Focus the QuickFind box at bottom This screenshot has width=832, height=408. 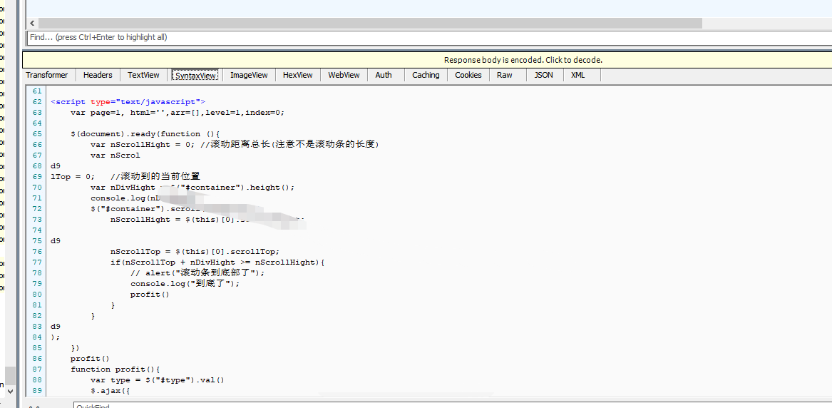(x=451, y=406)
